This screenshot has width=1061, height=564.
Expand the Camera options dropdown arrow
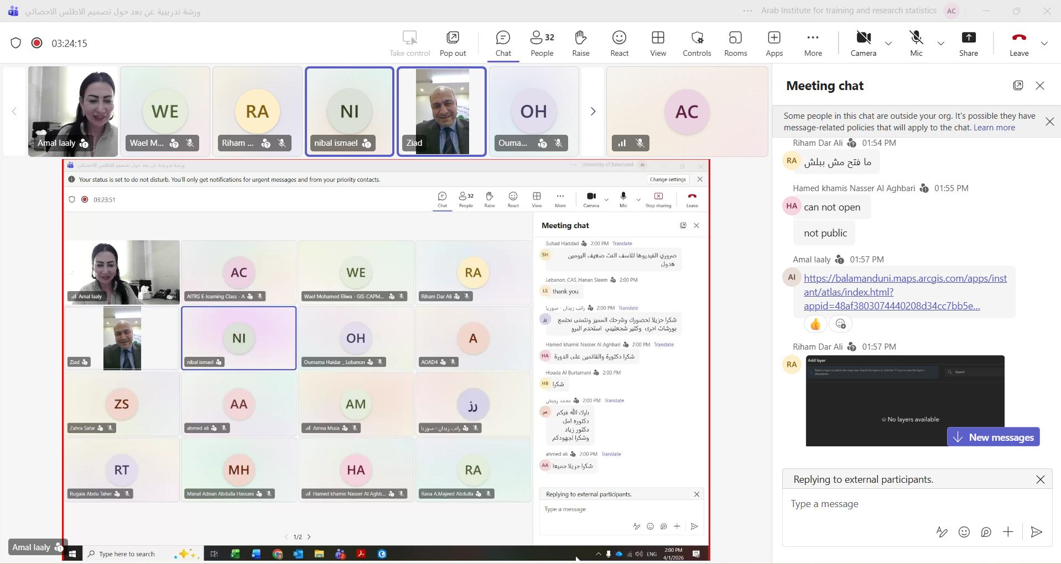click(888, 43)
